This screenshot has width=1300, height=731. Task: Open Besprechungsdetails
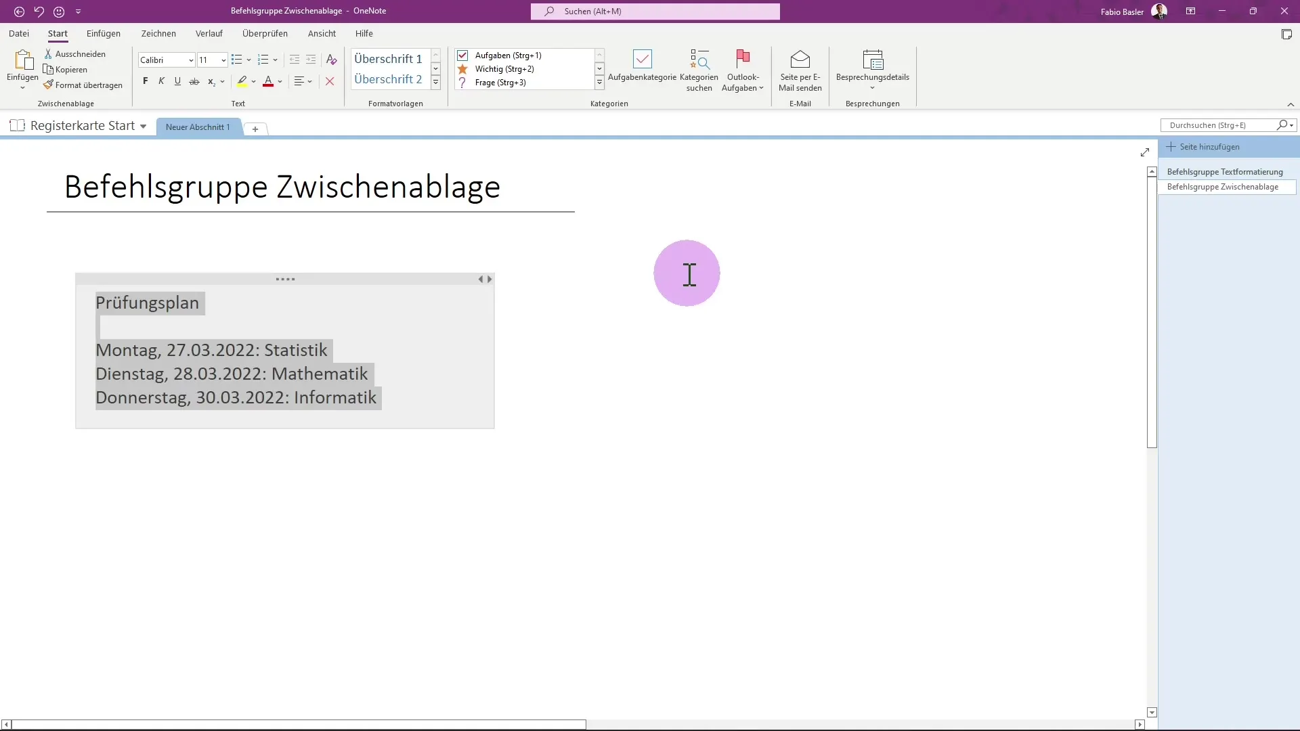pyautogui.click(x=872, y=70)
